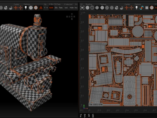Click the Front face of orientation cube

72,17
